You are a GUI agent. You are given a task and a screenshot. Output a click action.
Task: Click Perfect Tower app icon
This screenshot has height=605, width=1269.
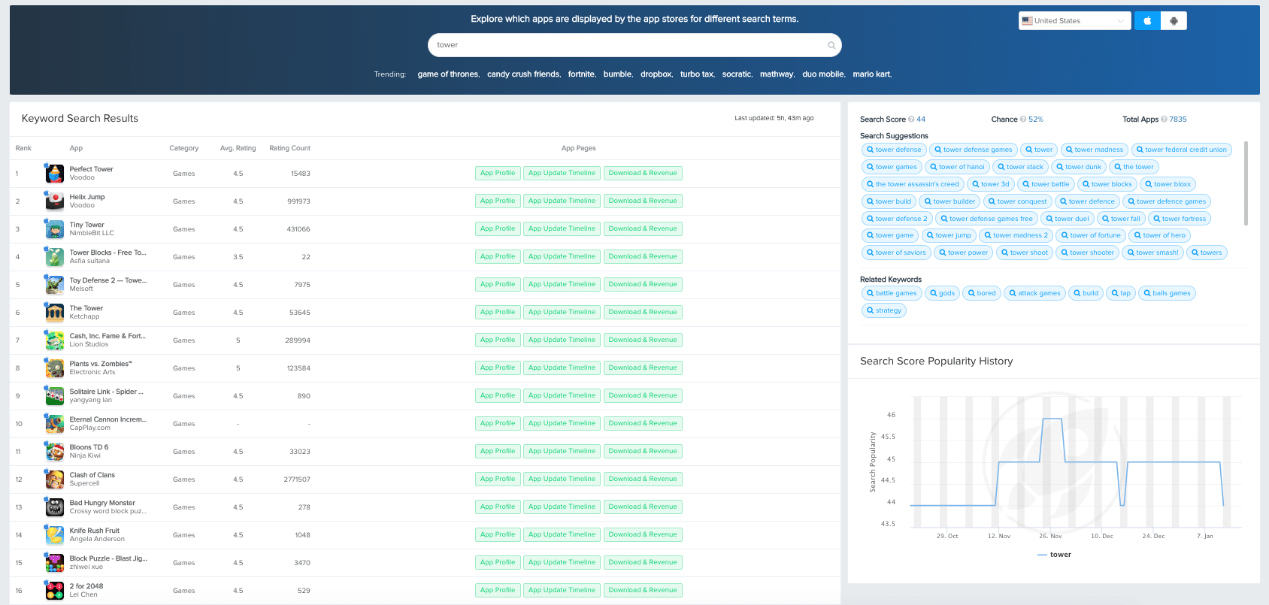click(54, 174)
